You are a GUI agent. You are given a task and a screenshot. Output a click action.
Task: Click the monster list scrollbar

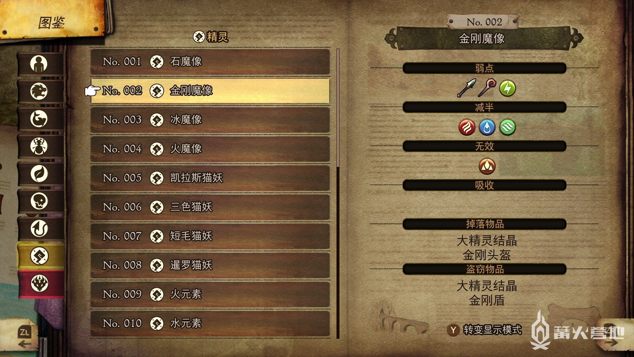coord(338,193)
